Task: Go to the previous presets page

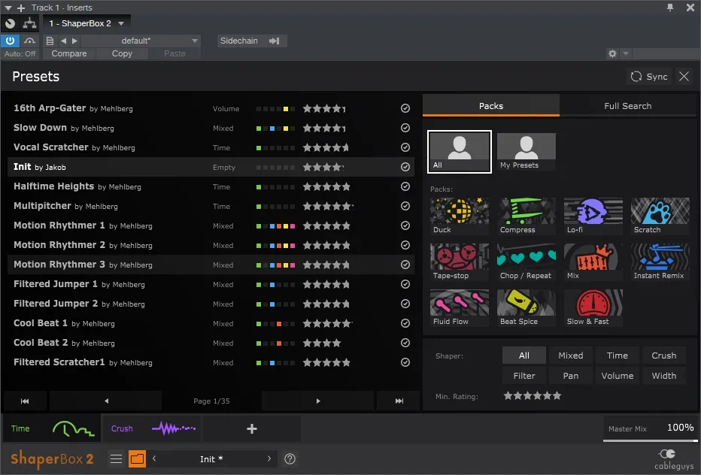Action: [x=106, y=401]
